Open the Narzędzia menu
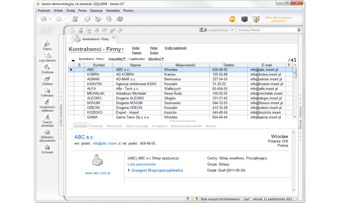The height and width of the screenshot is (203, 339). [x=113, y=10]
